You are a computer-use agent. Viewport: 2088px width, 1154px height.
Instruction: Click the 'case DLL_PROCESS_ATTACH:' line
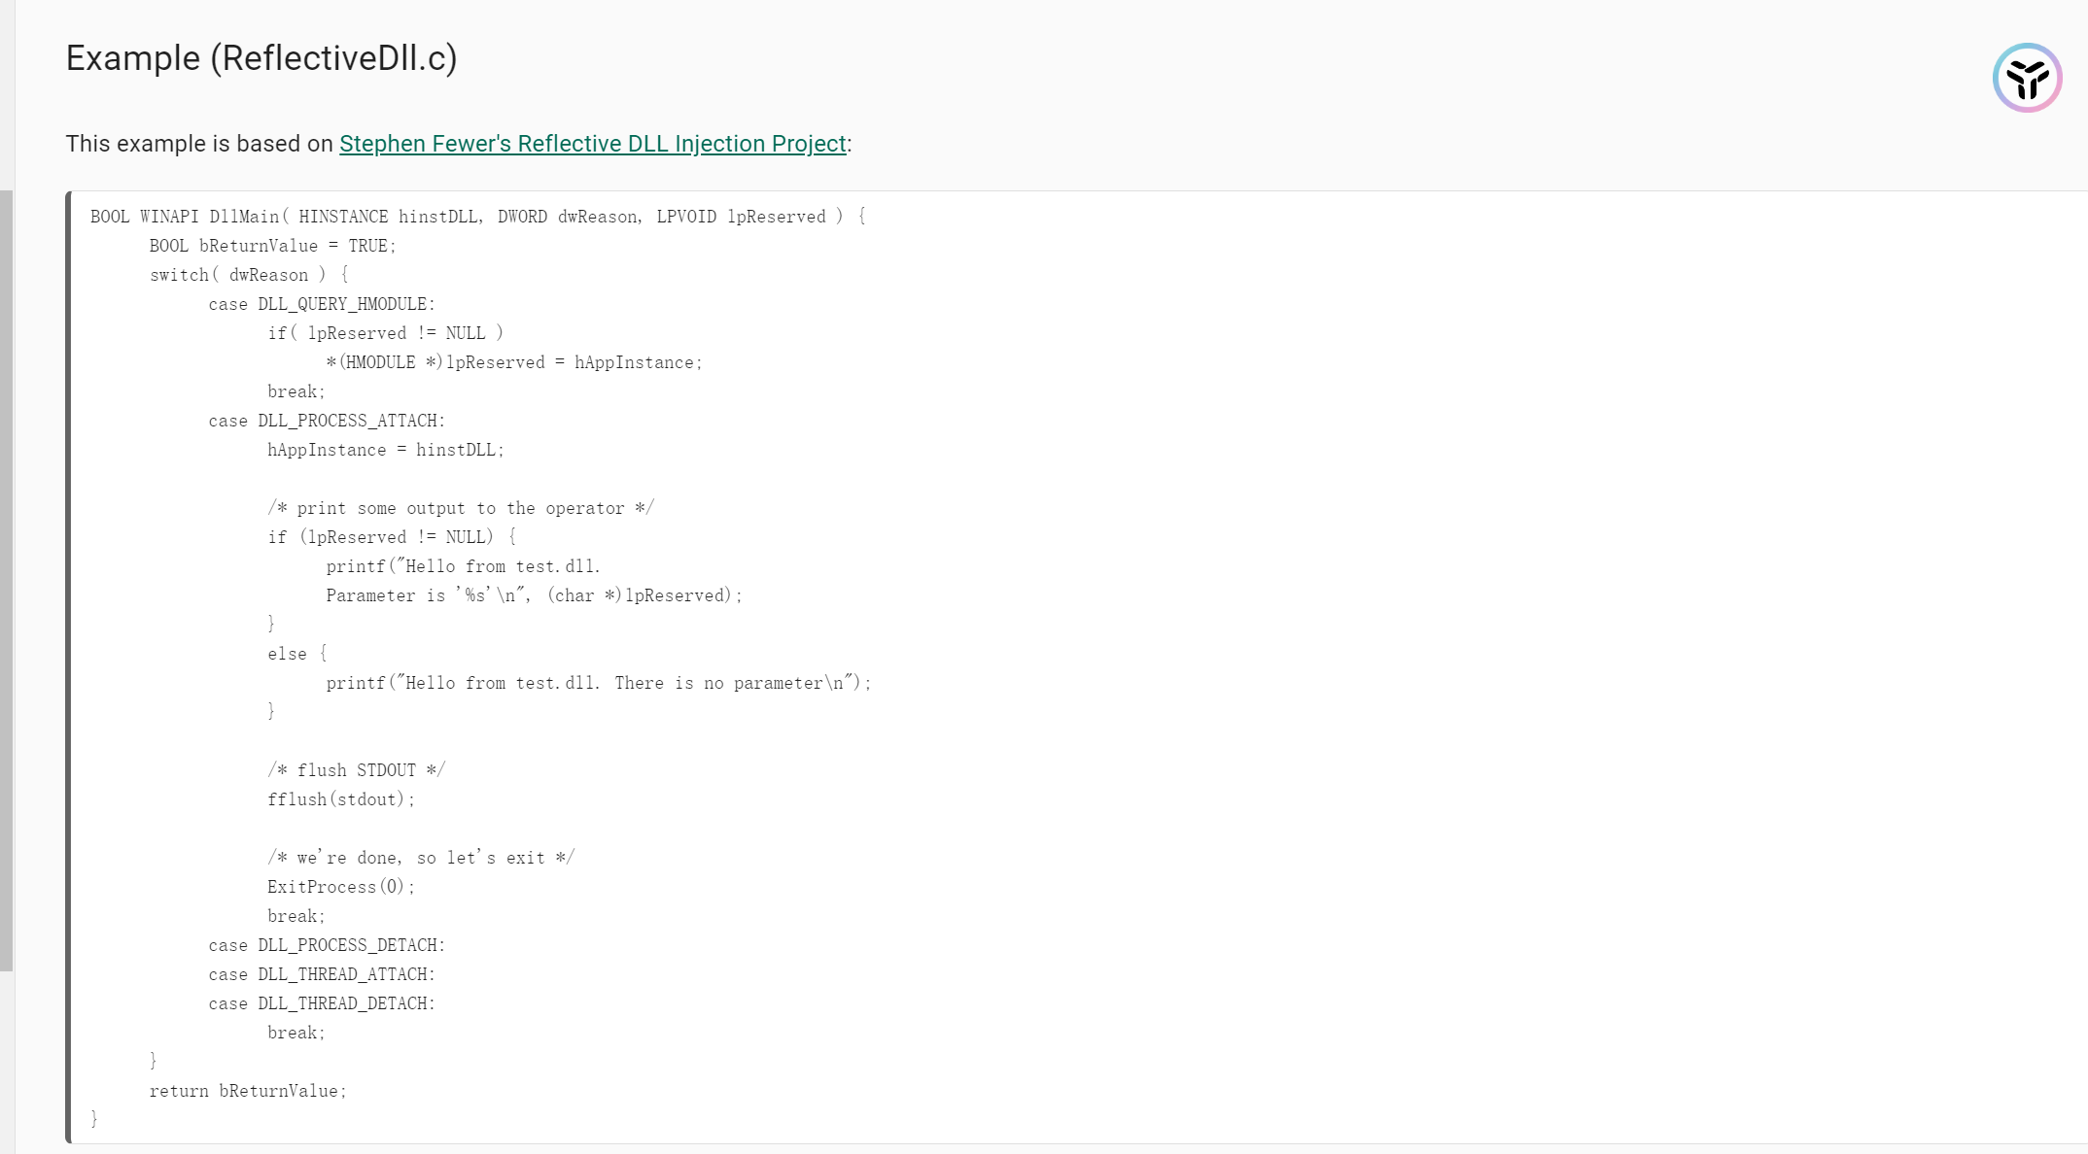coord(327,421)
